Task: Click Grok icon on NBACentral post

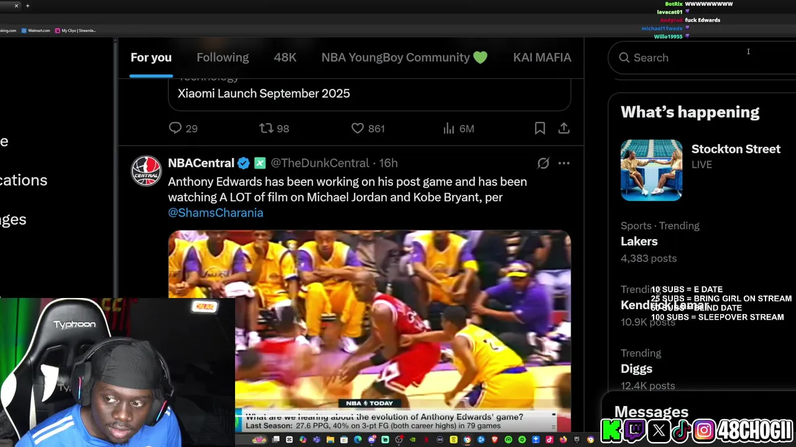Action: tap(543, 163)
